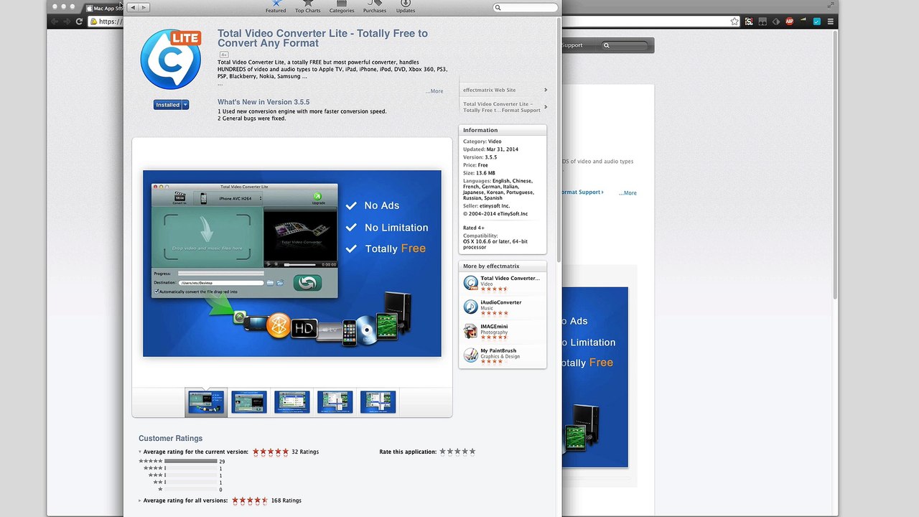Click the Adblock Plus extension icon in Chrome
The height and width of the screenshot is (517, 919).
[790, 22]
